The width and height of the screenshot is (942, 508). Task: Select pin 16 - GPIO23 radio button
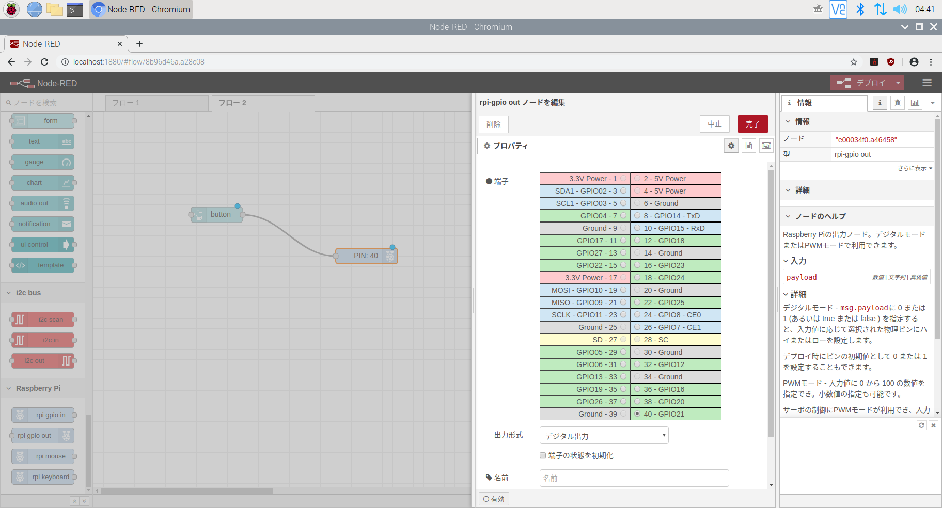pos(637,265)
